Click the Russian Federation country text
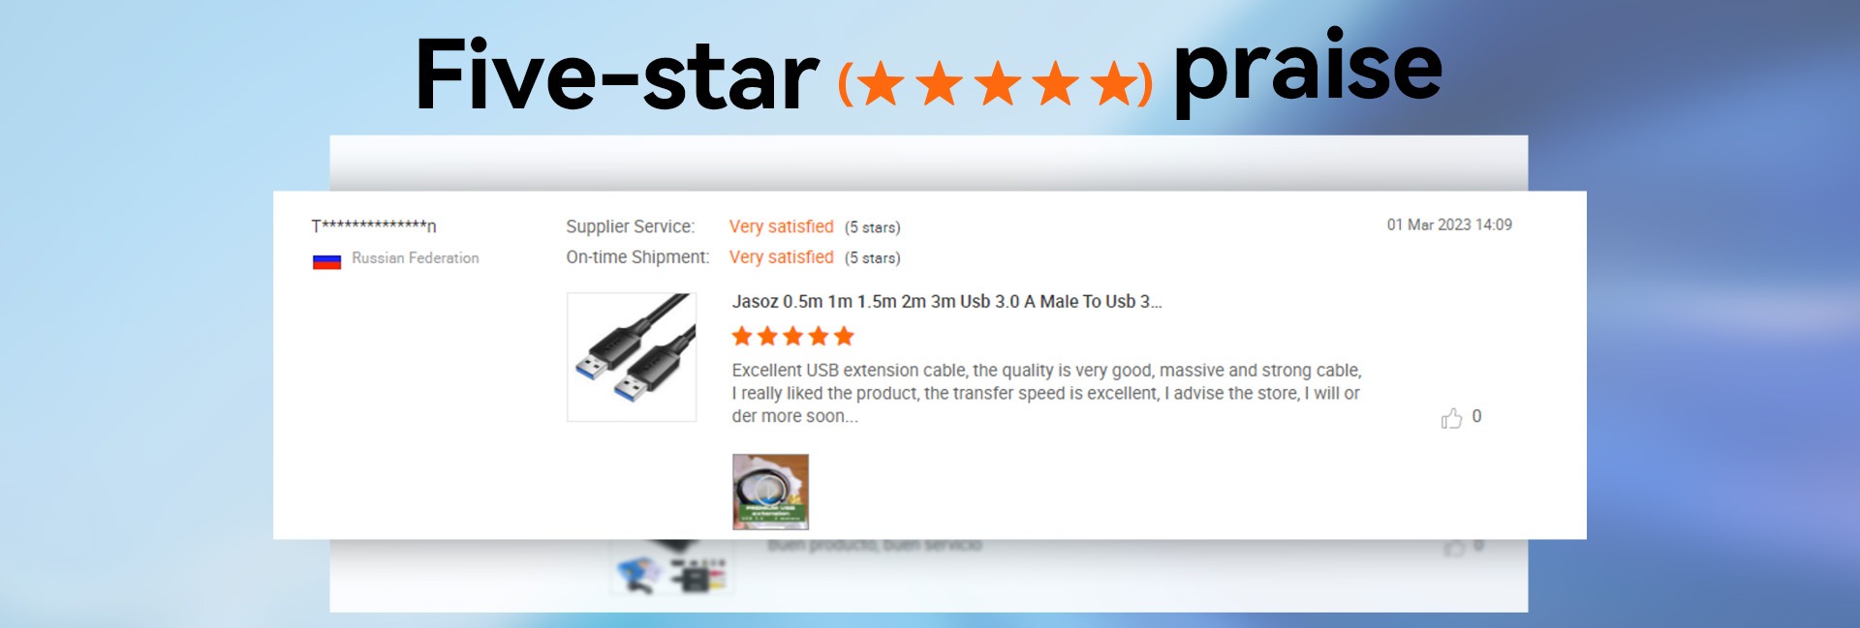 click(416, 258)
